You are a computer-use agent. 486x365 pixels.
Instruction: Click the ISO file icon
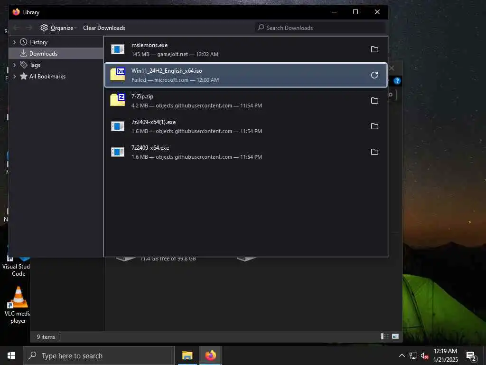coord(118,75)
